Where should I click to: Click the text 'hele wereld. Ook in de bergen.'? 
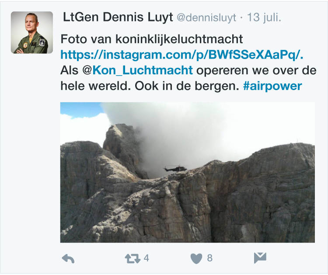pos(150,86)
